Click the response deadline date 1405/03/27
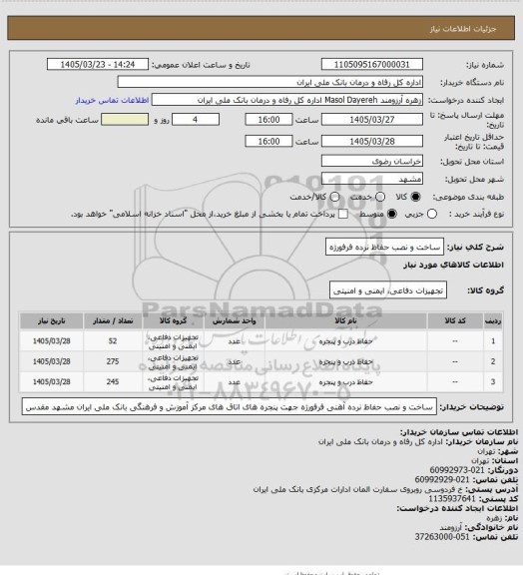The width and height of the screenshot is (523, 575). [x=372, y=120]
